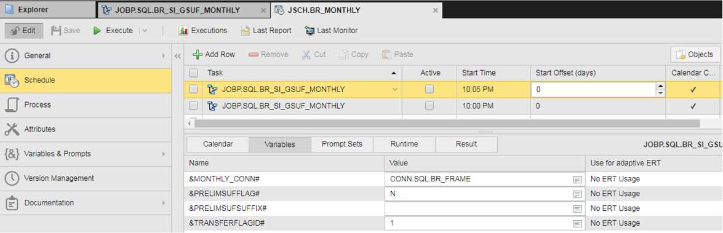
Task: Open the editor icon for &MONTHLY_CONN# value
Action: coord(577,179)
